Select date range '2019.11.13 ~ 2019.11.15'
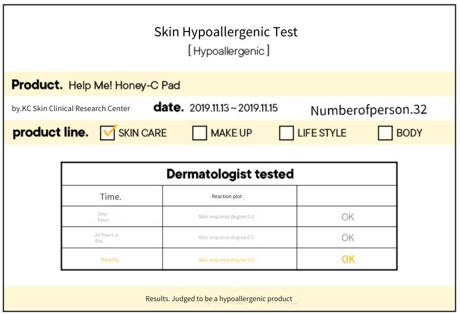The image size is (460, 315). point(234,108)
